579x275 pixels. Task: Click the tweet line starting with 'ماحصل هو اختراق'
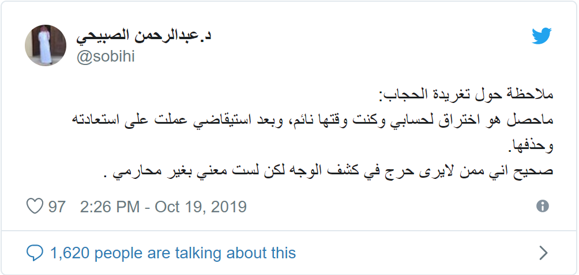point(313,121)
